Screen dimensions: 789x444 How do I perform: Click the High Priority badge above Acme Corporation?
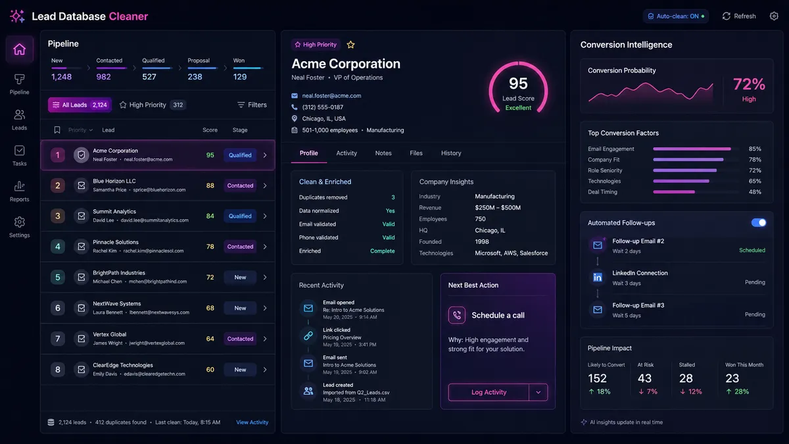tap(316, 45)
